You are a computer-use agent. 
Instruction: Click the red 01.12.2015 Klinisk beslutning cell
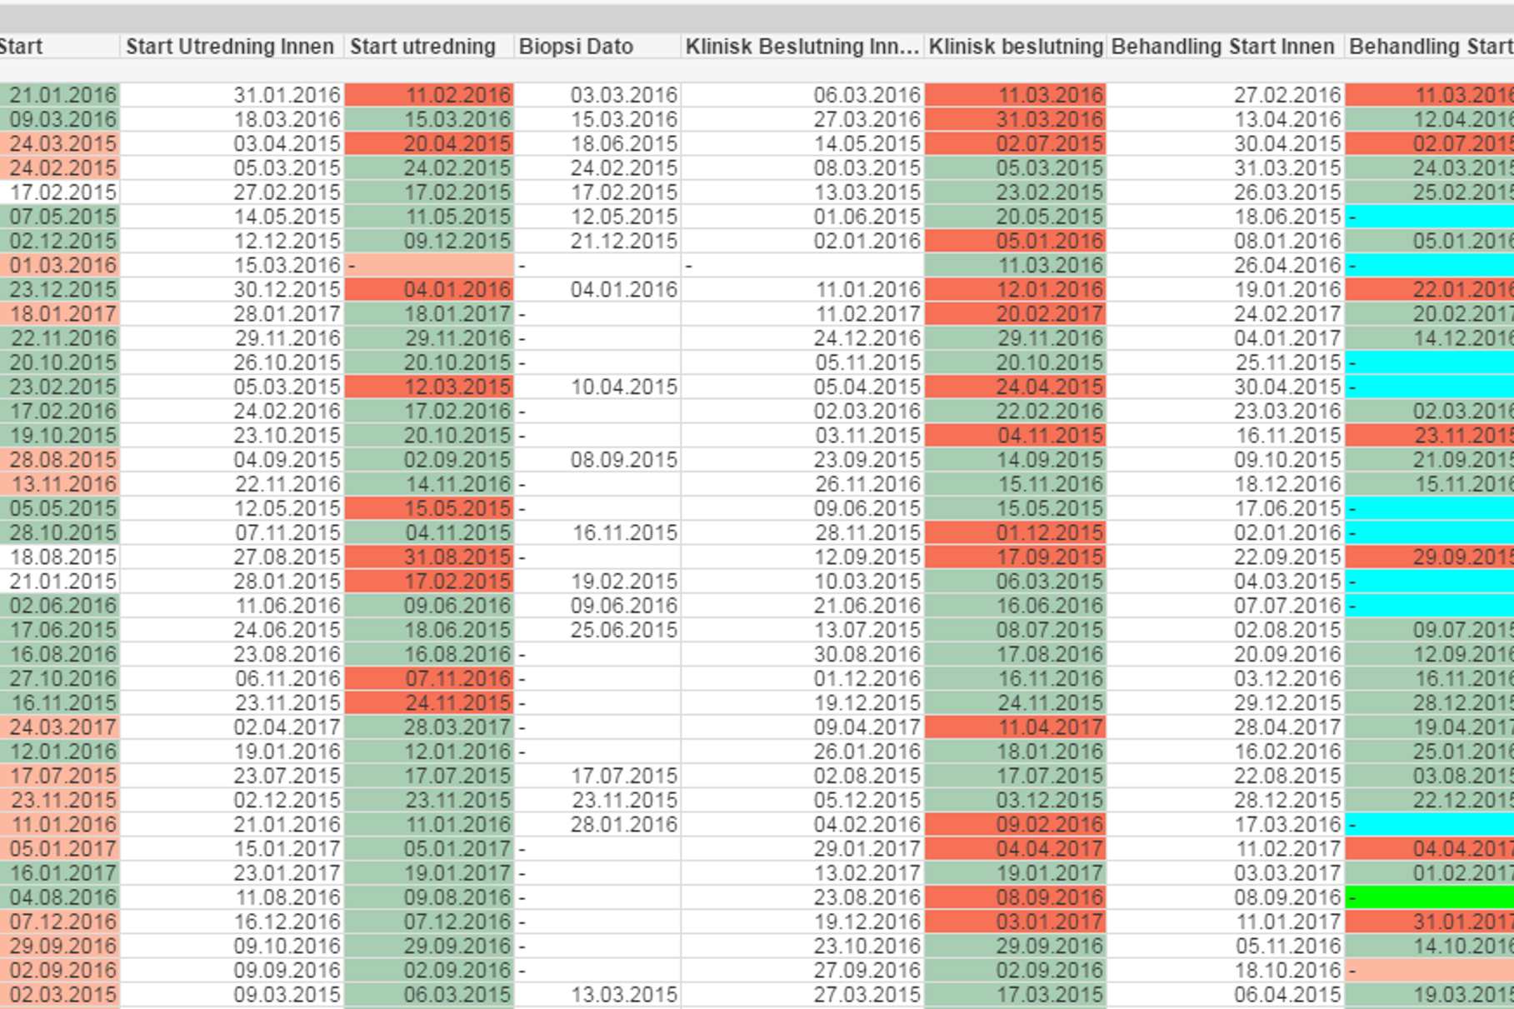coord(1015,533)
